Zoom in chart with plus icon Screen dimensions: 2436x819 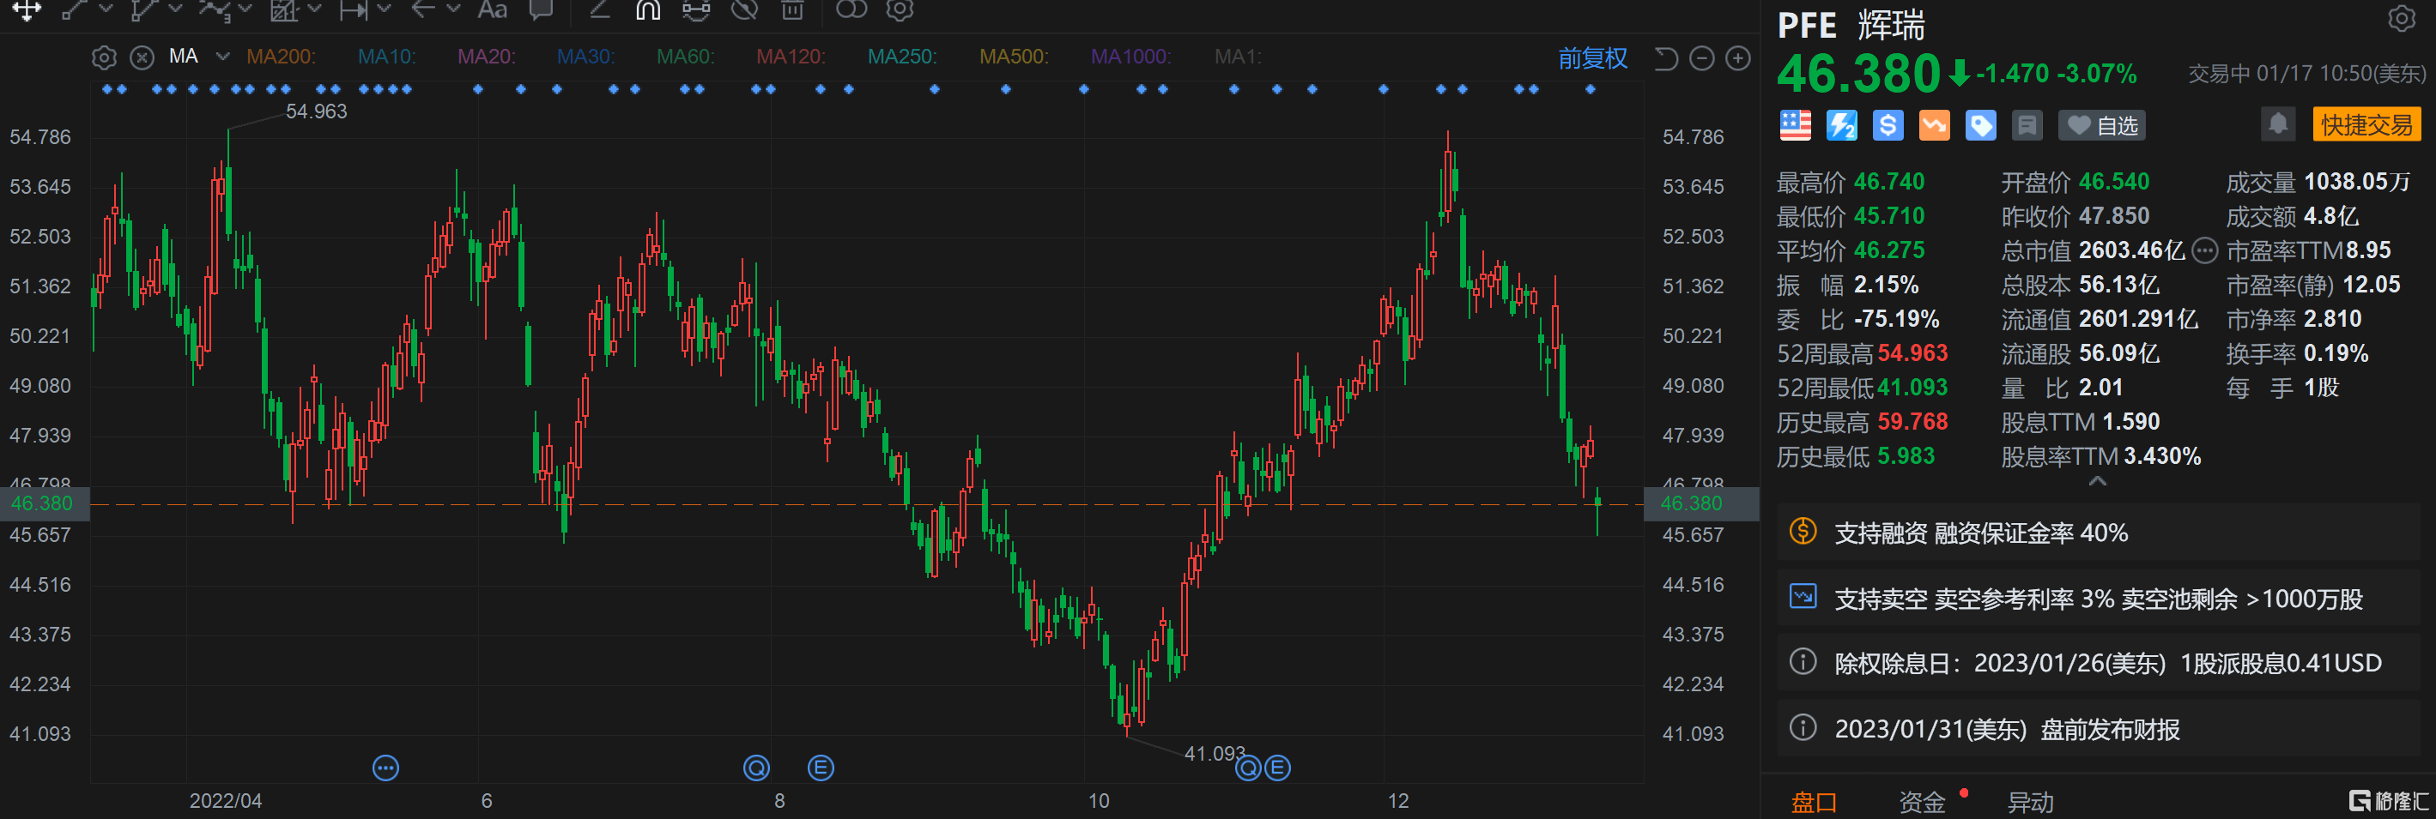[1738, 58]
